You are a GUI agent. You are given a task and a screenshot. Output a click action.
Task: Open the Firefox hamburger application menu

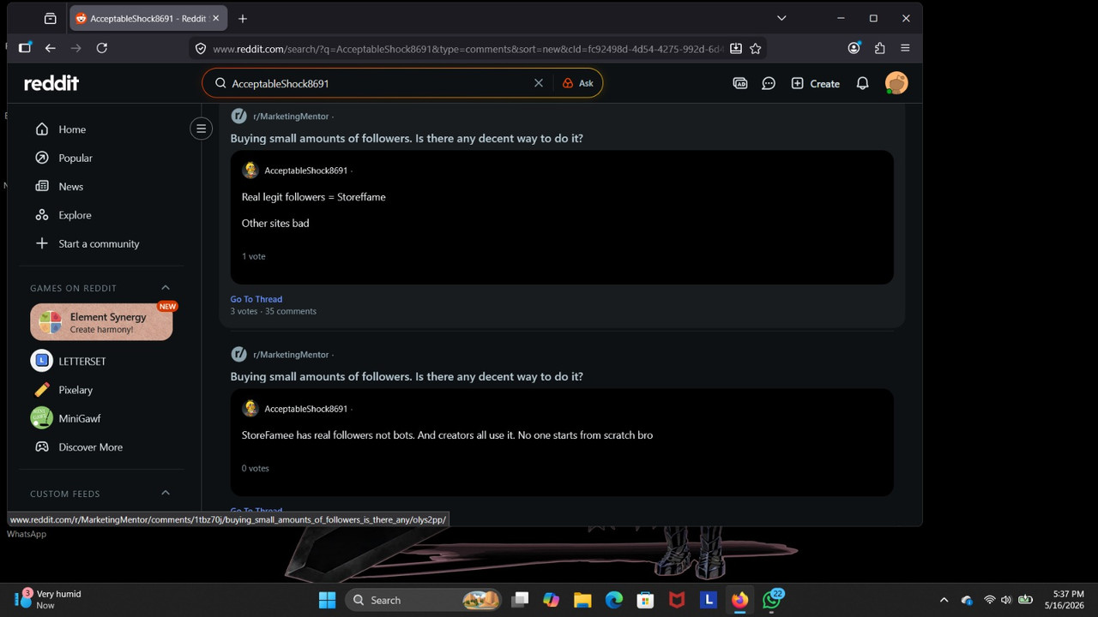coord(905,48)
